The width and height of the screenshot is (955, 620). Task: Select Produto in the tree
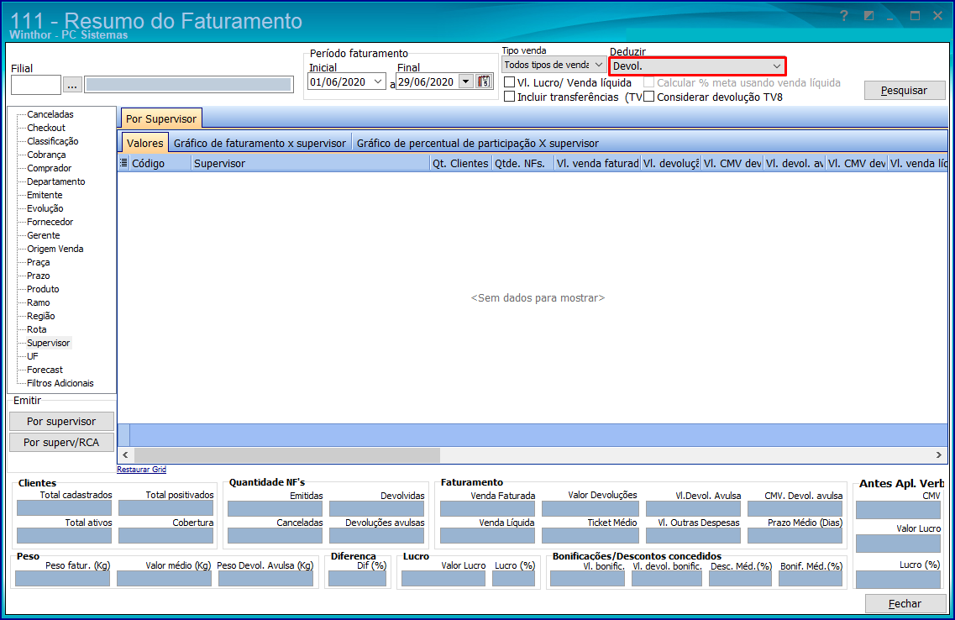[43, 289]
